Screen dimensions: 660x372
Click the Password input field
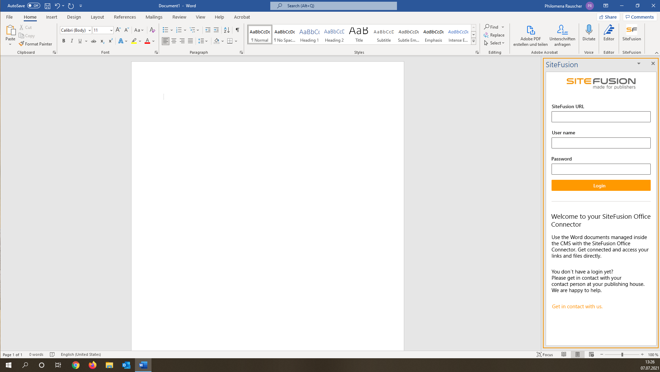click(x=601, y=169)
